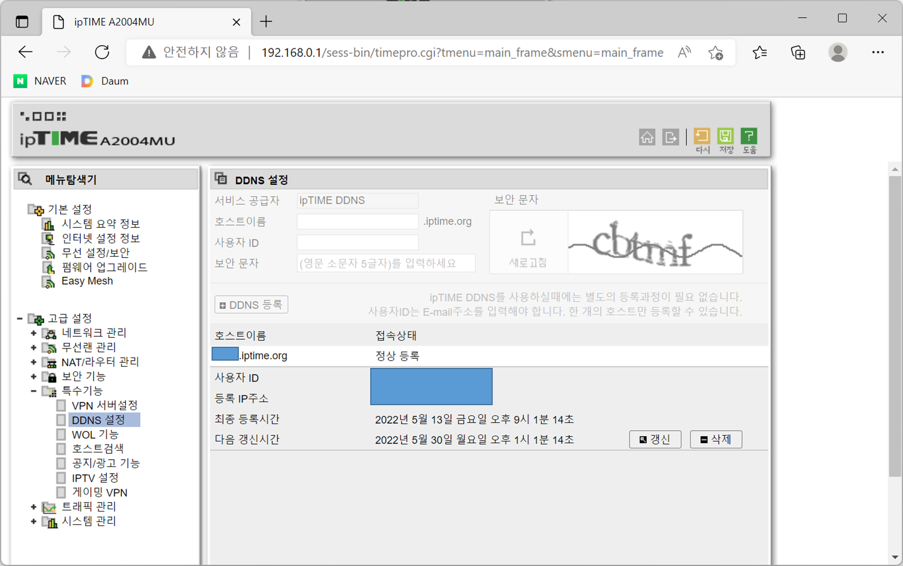The image size is (903, 566).
Task: Close the ipTIME A2004MU tab
Action: [237, 22]
